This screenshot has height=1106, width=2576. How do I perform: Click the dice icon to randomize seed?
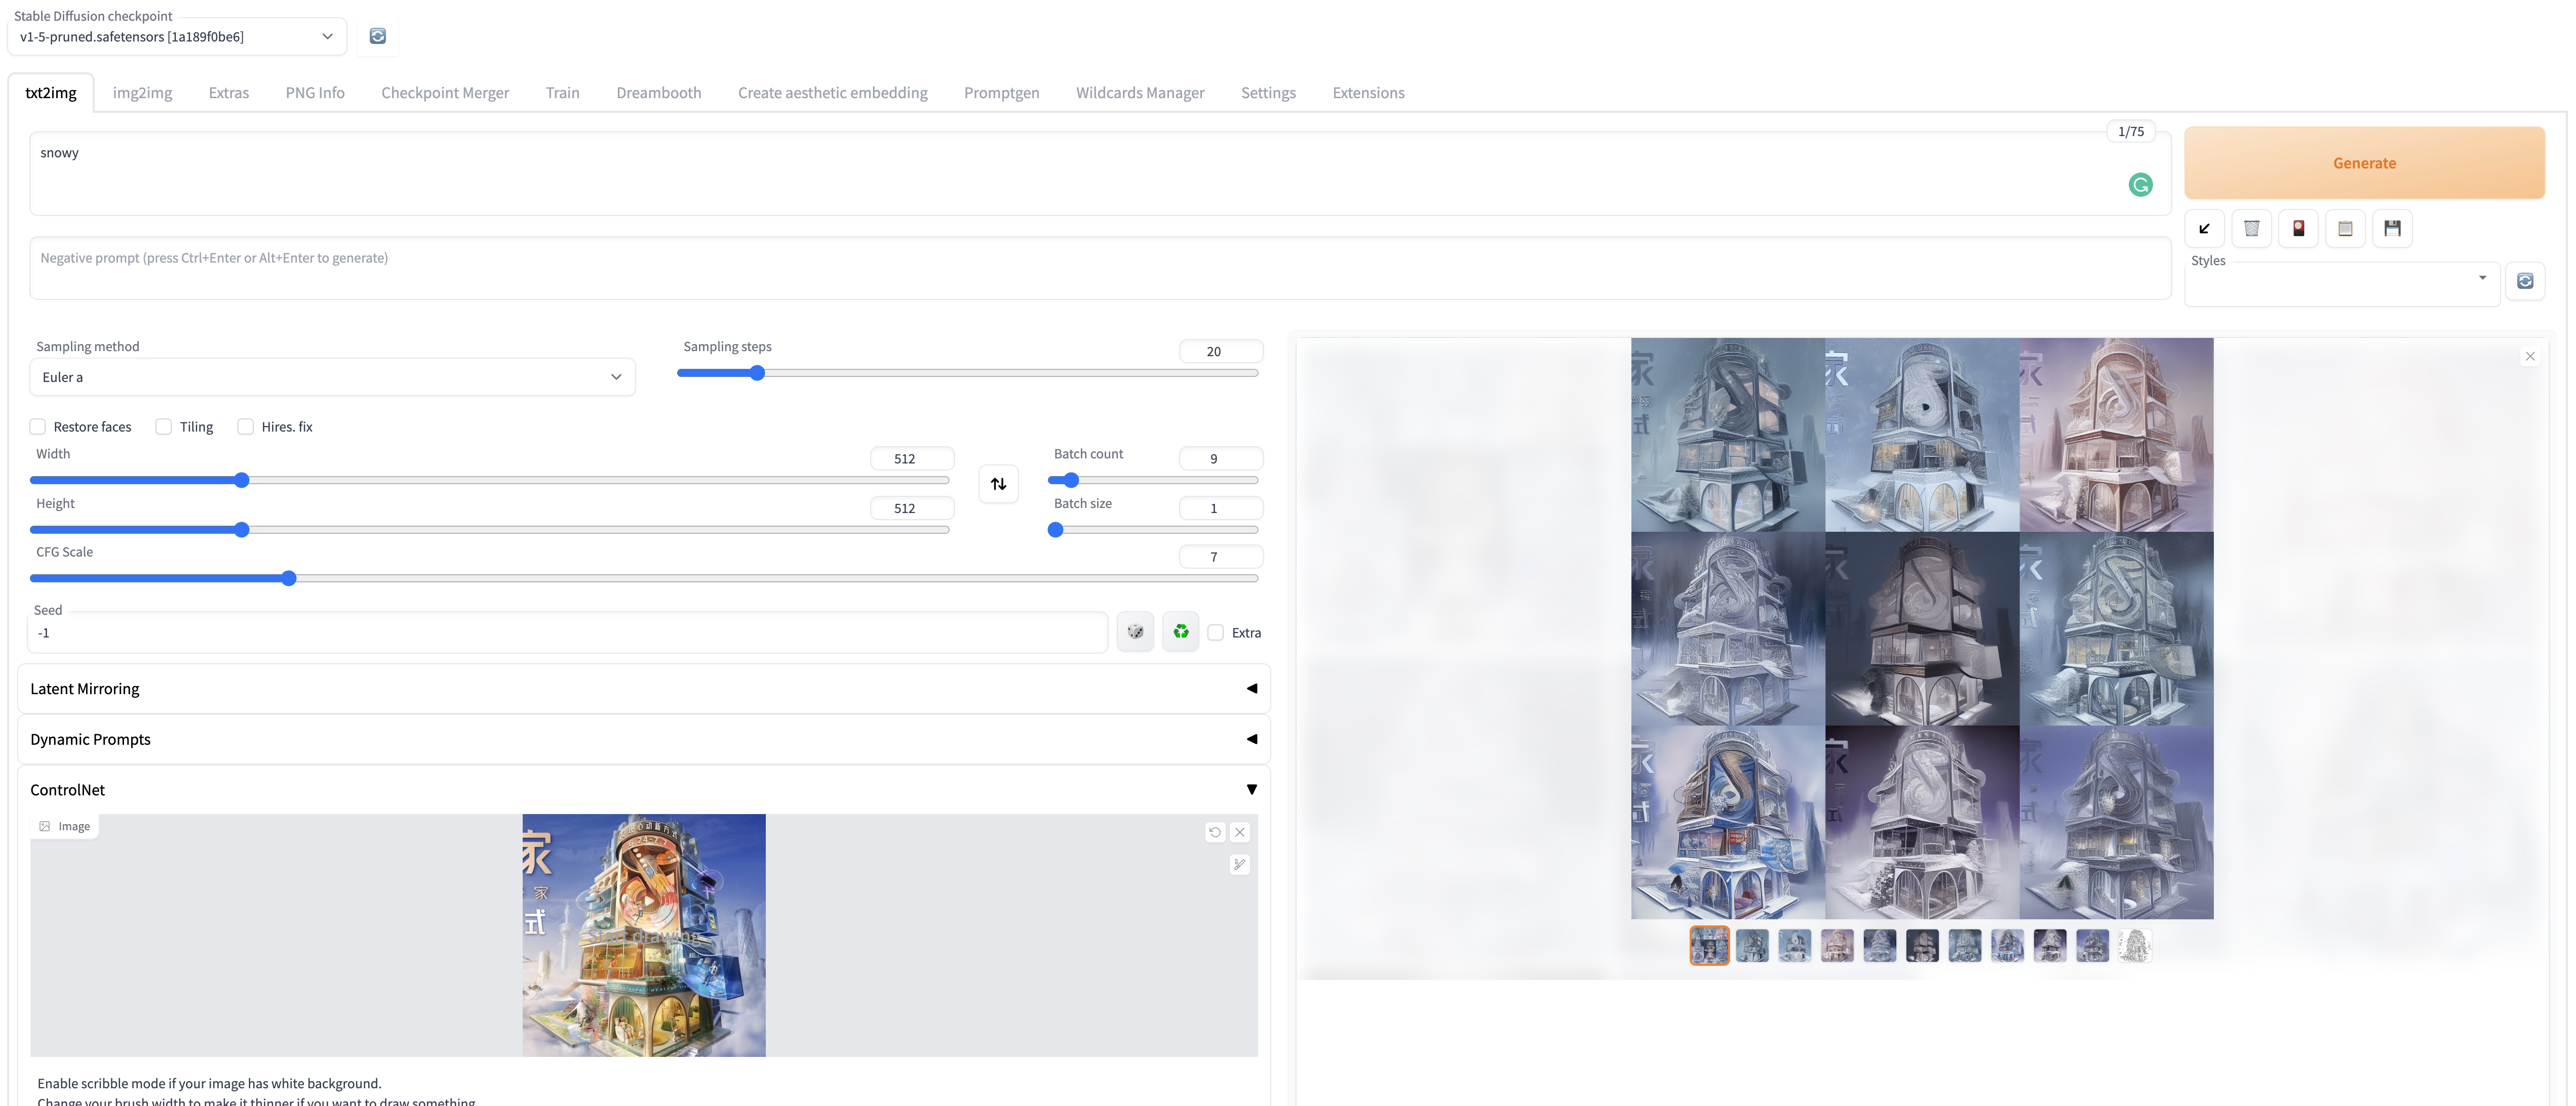coord(1135,632)
